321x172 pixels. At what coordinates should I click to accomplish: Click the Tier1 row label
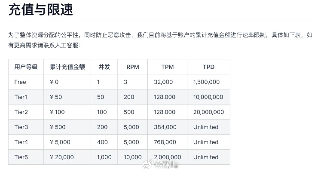pyautogui.click(x=21, y=97)
